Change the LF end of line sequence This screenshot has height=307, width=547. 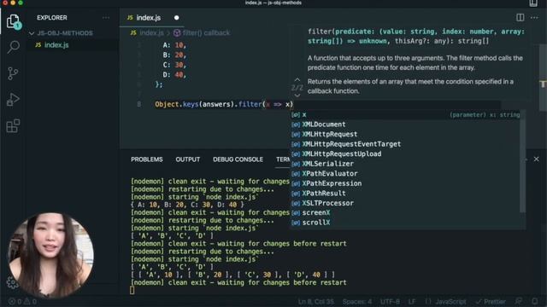click(x=412, y=301)
